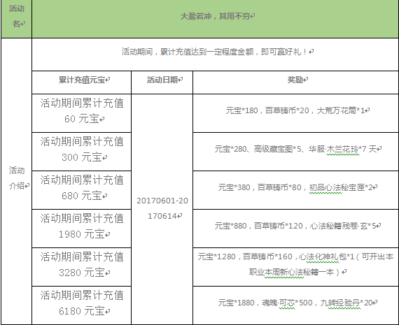
Task: Click reward text 元宝*280、高级藏宝图*5
Action: [x=258, y=149]
